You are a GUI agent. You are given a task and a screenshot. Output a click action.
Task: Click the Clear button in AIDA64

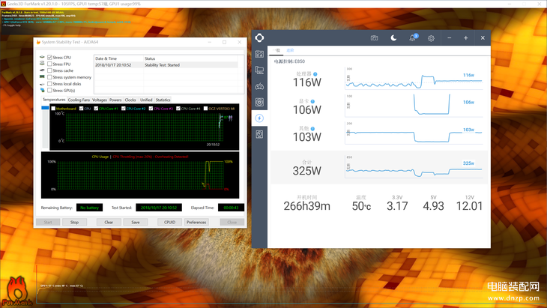coord(109,222)
